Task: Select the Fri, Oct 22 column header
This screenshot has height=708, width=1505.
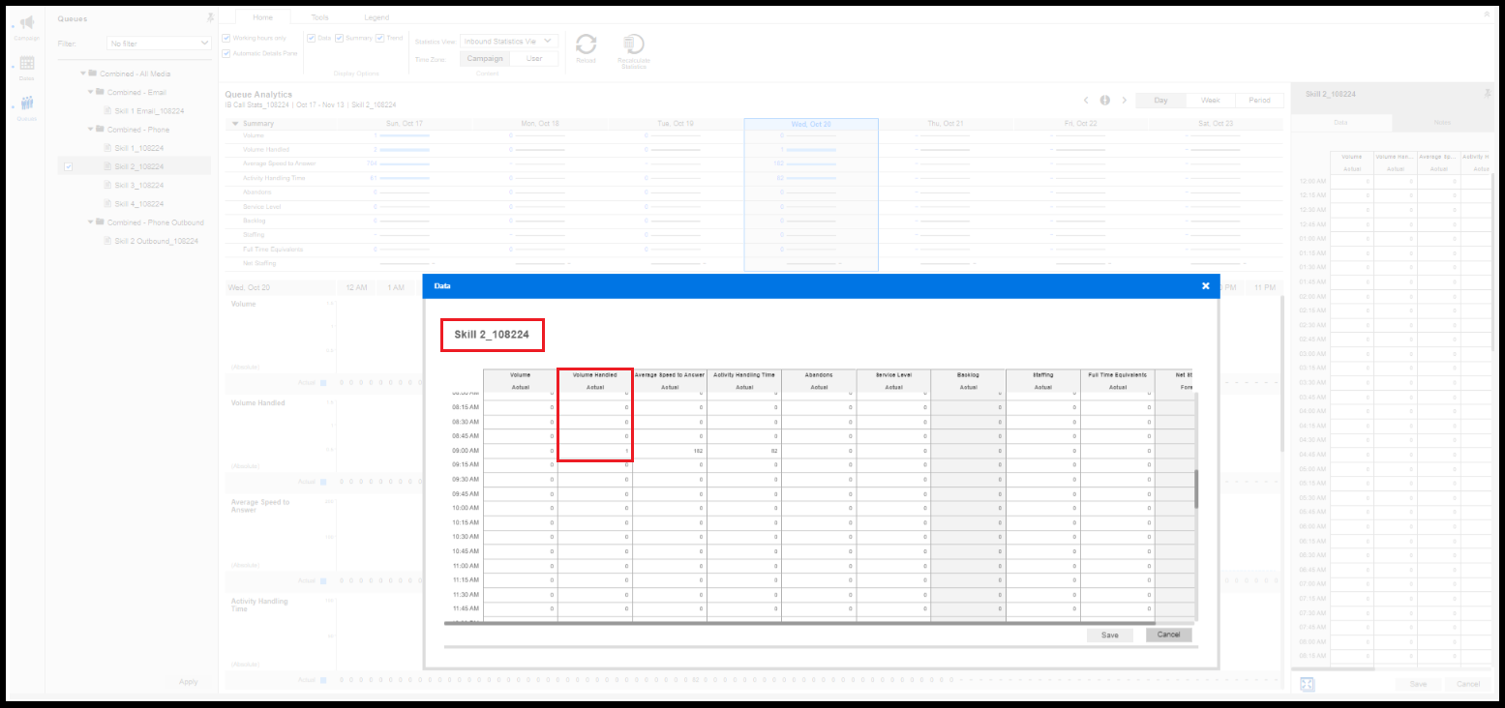Action: pos(1081,124)
